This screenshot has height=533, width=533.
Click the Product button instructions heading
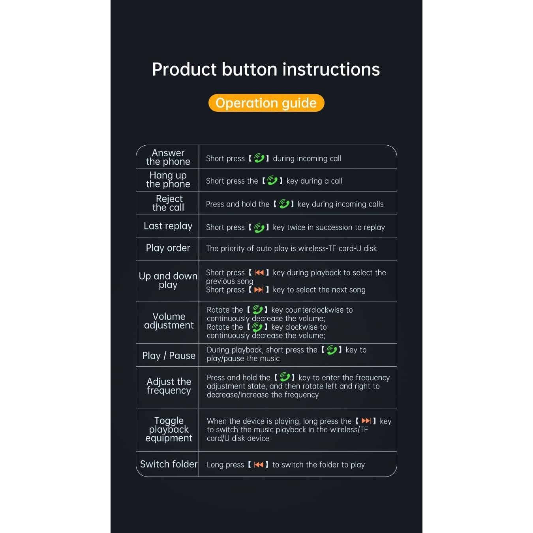pos(266,69)
